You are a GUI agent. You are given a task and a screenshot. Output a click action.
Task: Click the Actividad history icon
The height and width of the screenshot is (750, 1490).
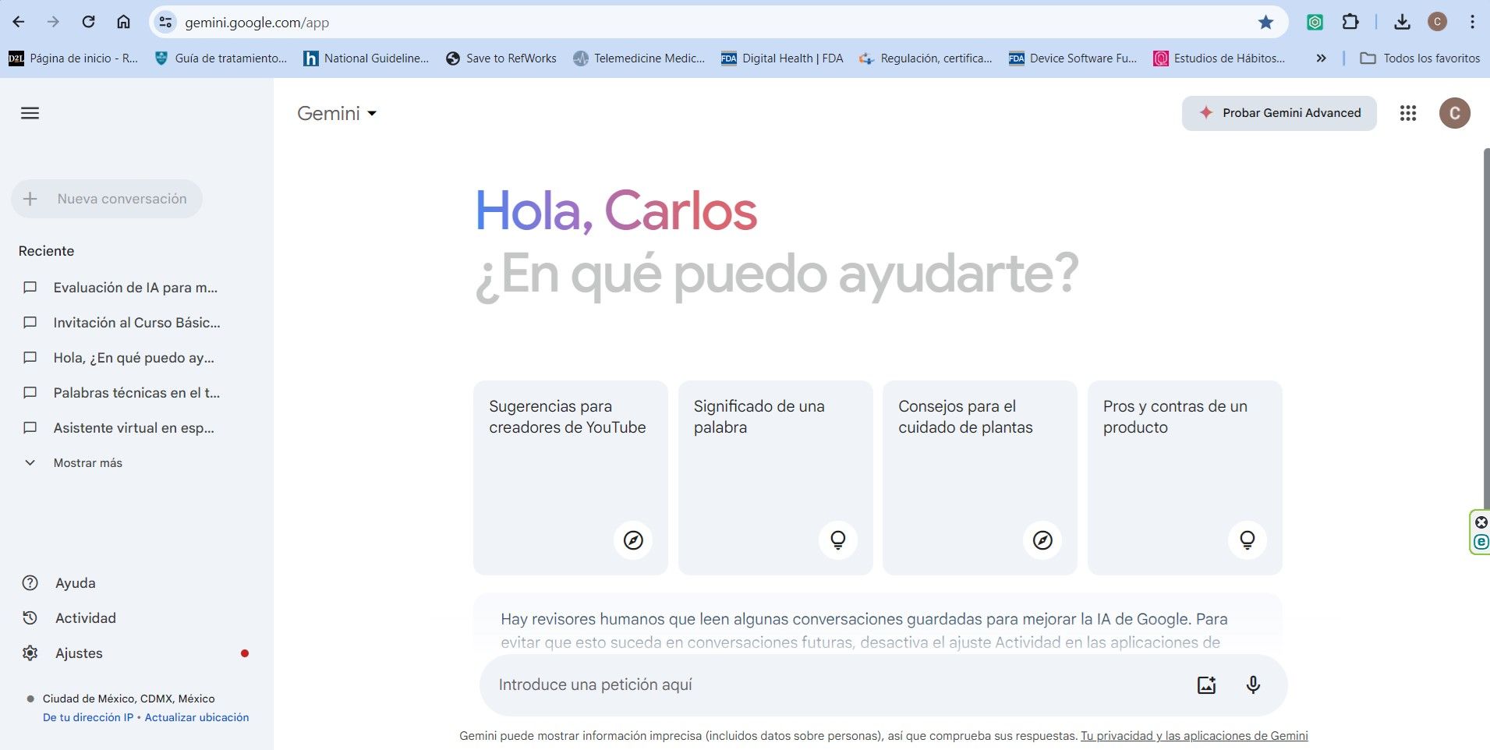tap(30, 617)
